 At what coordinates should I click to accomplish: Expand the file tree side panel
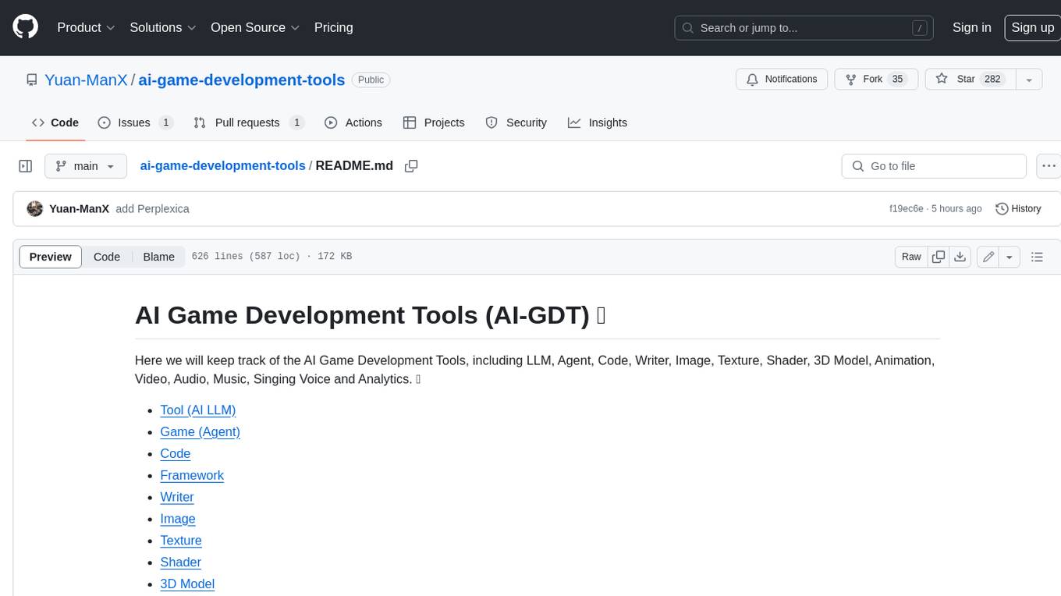tap(25, 166)
